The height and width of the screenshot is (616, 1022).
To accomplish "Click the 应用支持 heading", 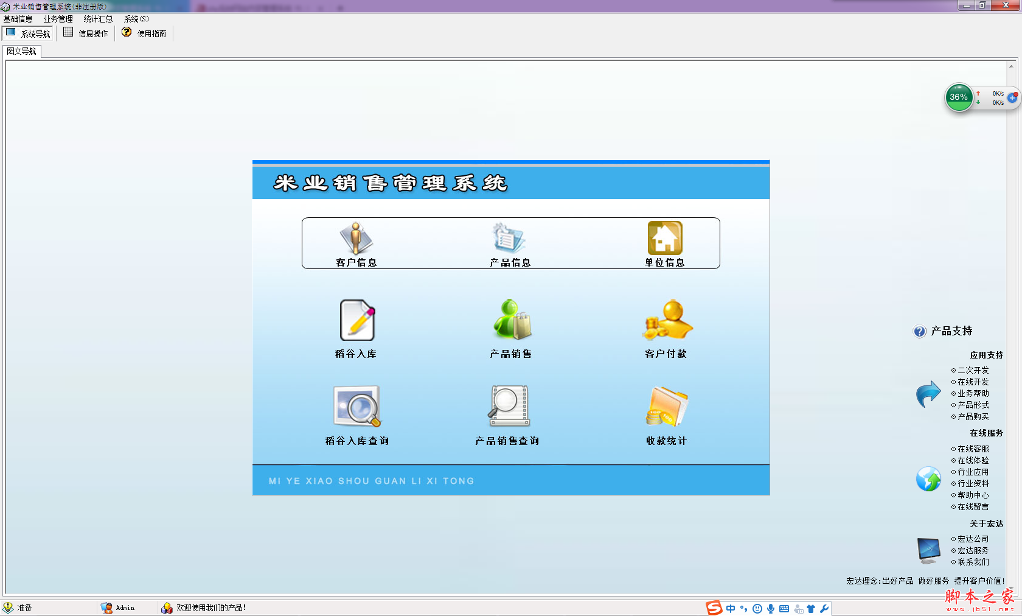I will click(x=987, y=355).
